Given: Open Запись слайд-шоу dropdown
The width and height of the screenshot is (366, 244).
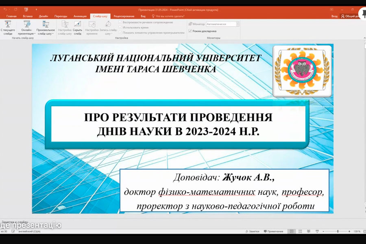Looking at the screenshot, I should (108, 28).
